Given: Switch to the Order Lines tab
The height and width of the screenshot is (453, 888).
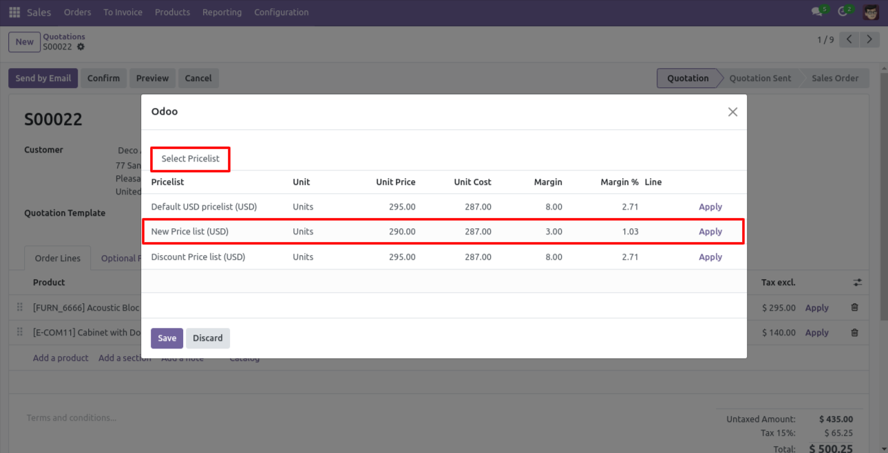Looking at the screenshot, I should [x=58, y=258].
